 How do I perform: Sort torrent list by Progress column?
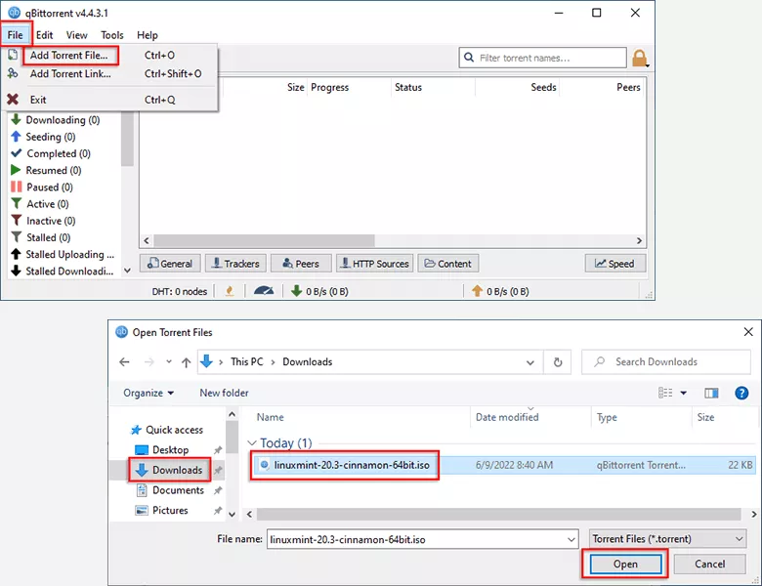click(330, 88)
